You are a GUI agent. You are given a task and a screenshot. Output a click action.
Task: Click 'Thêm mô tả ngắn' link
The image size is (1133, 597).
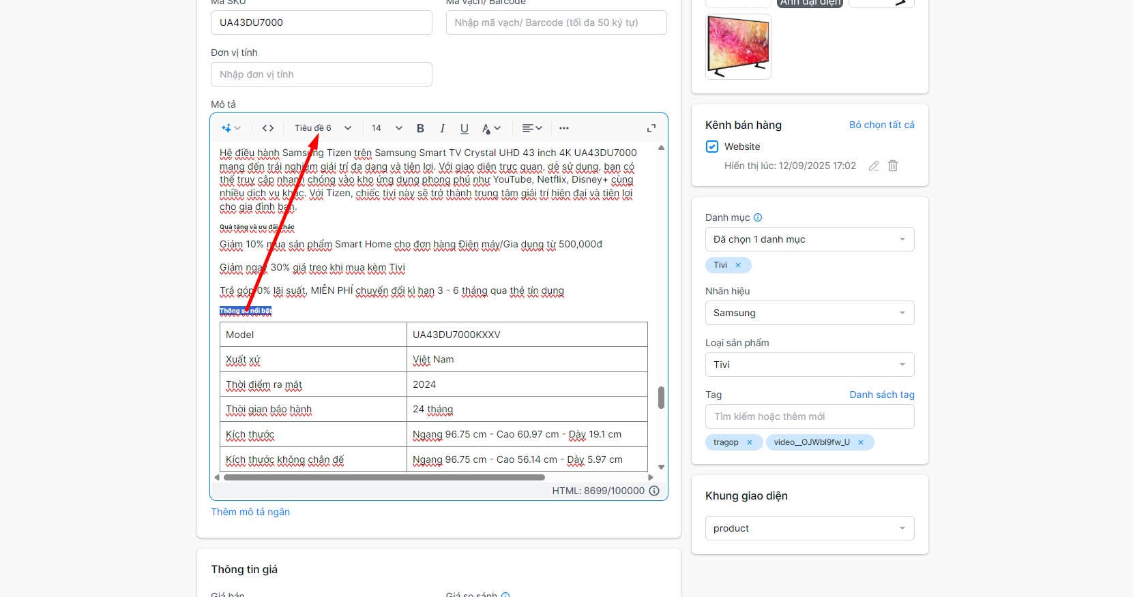click(250, 512)
